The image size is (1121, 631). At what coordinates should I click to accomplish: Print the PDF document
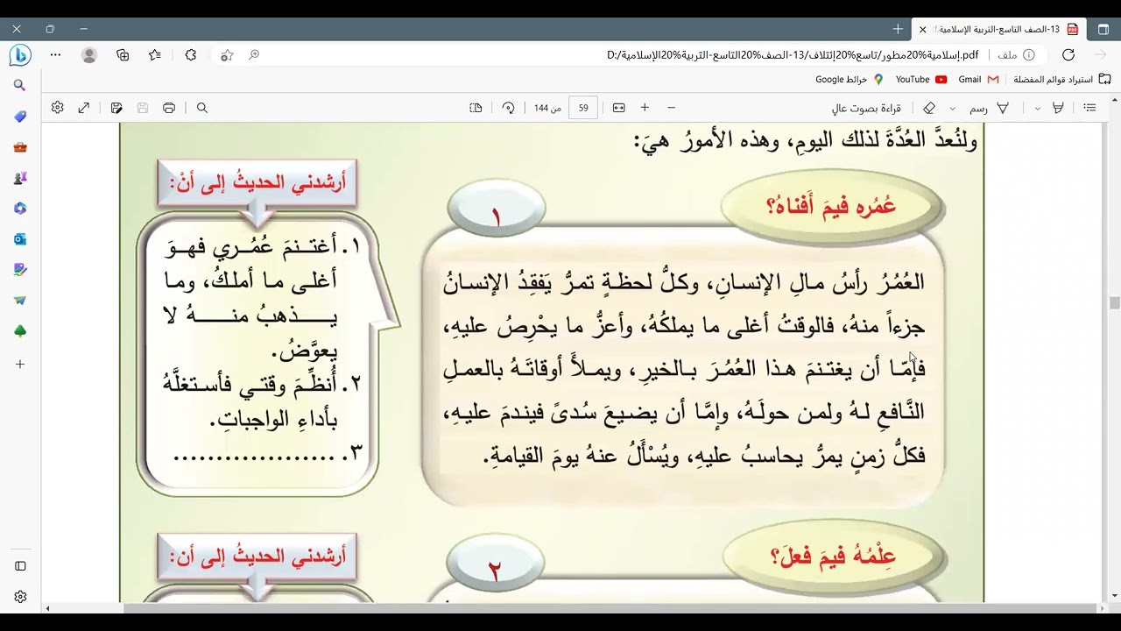point(169,108)
